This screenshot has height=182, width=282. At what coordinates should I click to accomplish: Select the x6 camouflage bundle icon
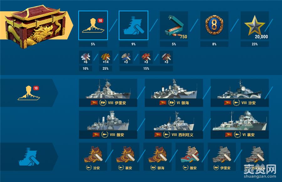tap(86, 57)
